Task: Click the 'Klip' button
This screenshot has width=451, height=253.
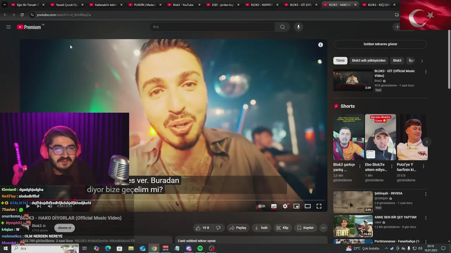Action: tap(283, 228)
